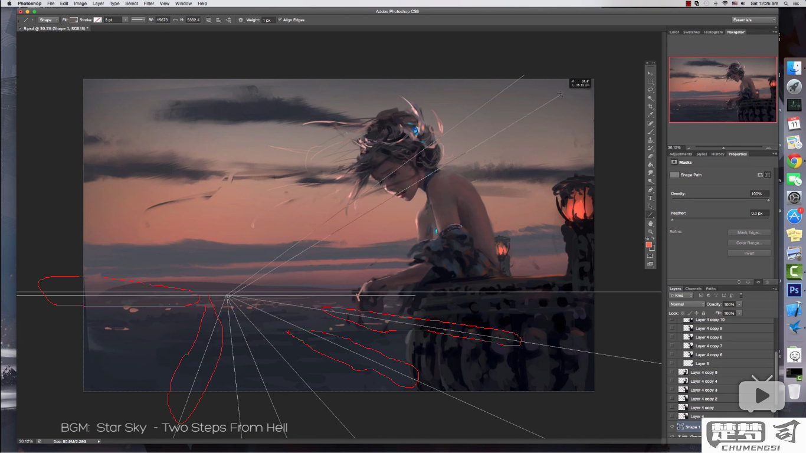Switch to the Channels tab
806x453 pixels.
pyautogui.click(x=693, y=288)
